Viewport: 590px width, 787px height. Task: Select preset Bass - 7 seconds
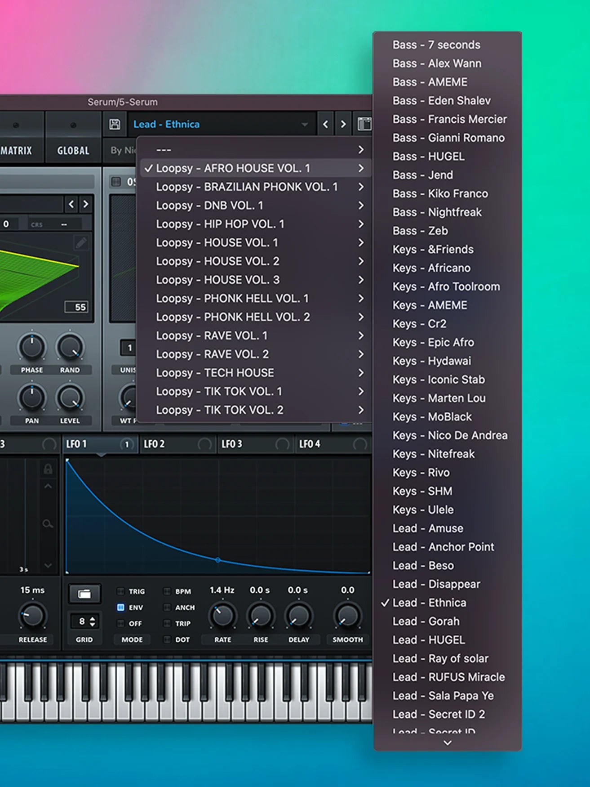[x=448, y=45]
